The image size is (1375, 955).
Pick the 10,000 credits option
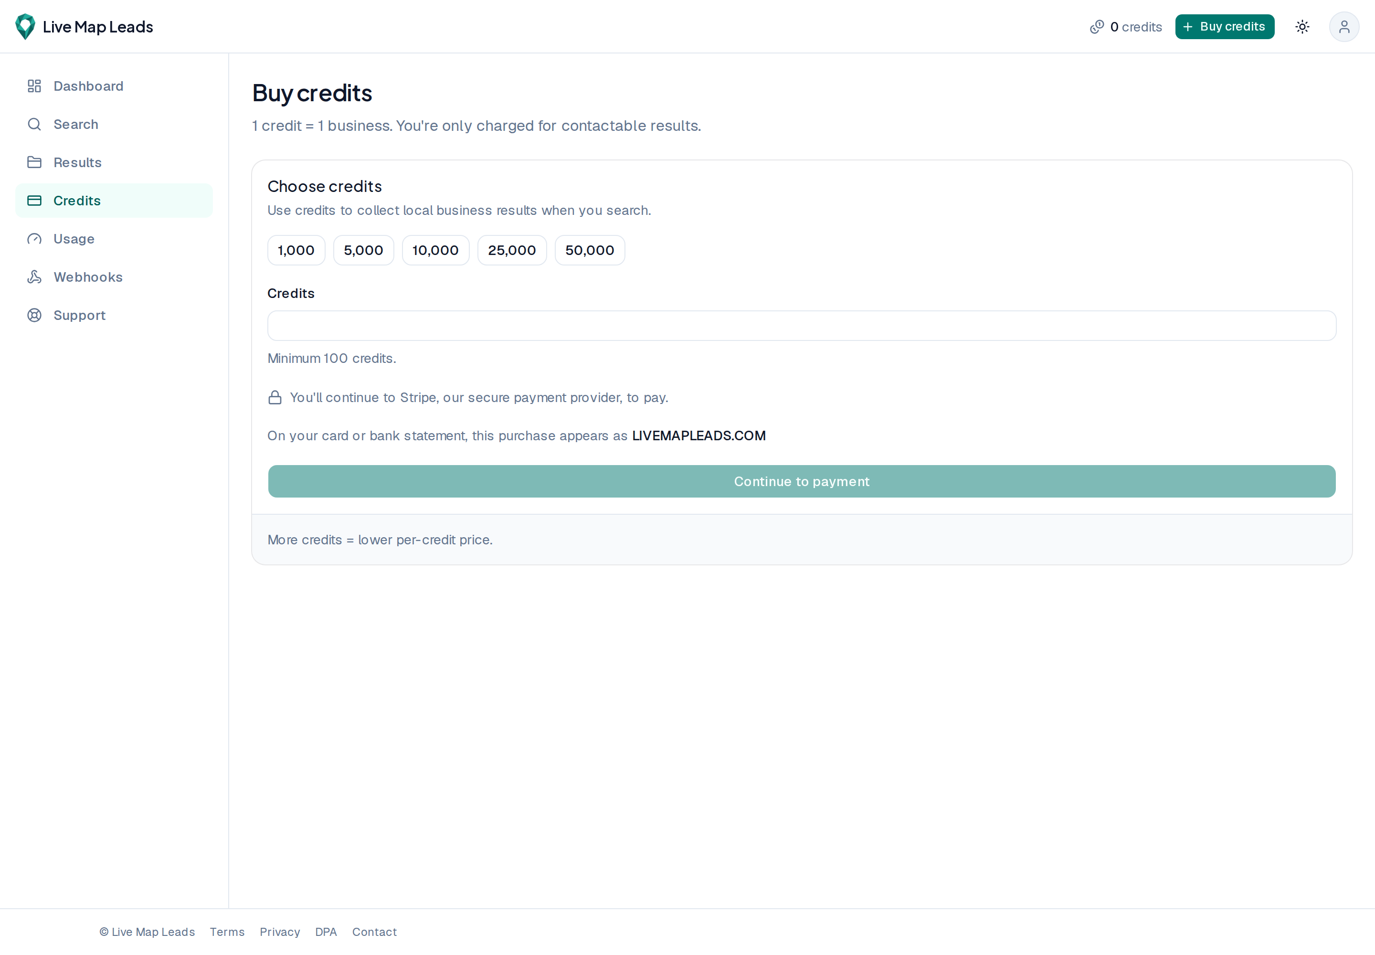435,250
